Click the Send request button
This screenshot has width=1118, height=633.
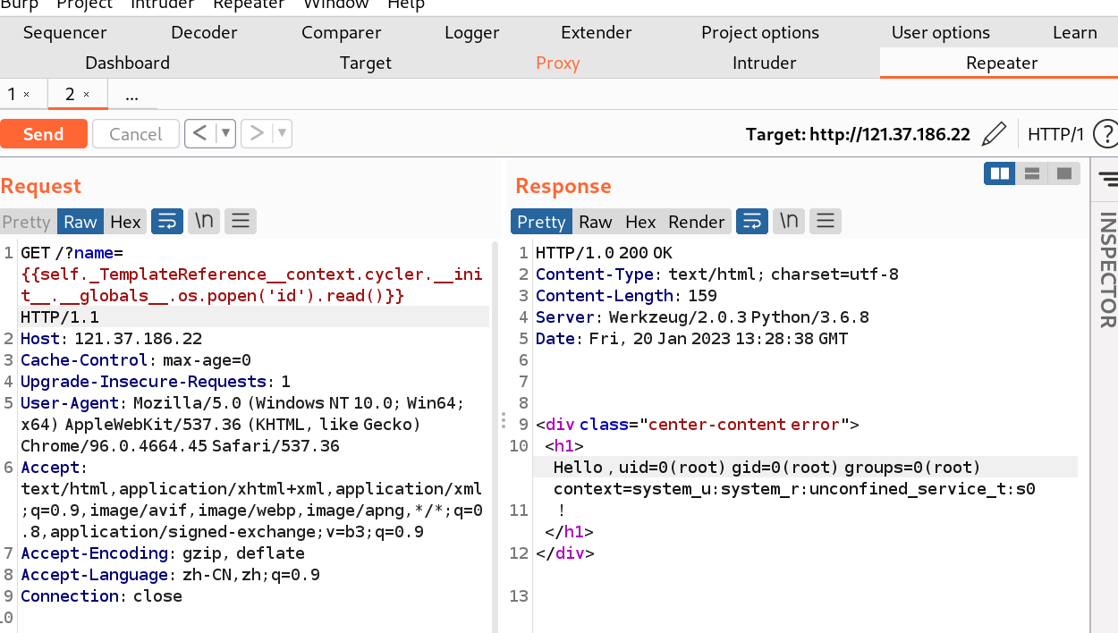coord(44,134)
